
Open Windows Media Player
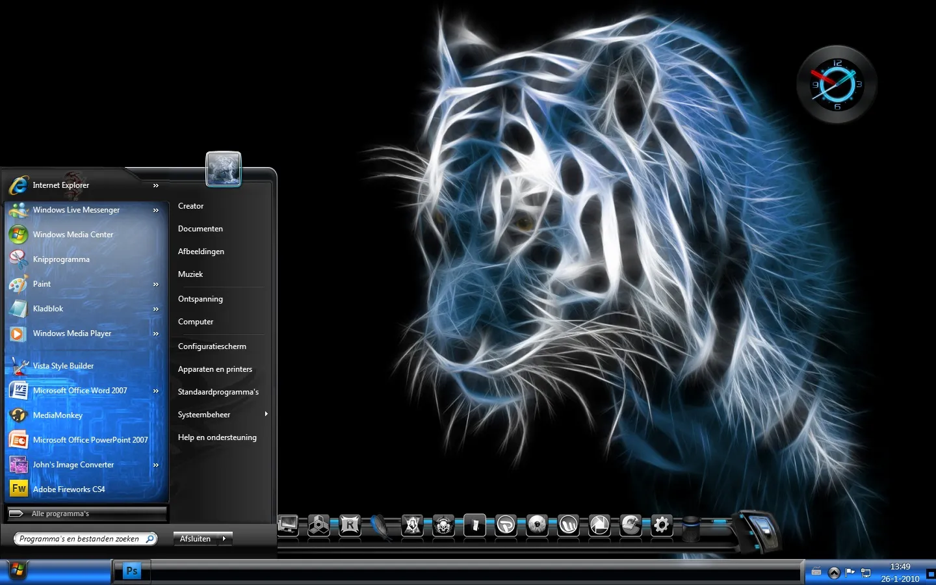coord(84,333)
